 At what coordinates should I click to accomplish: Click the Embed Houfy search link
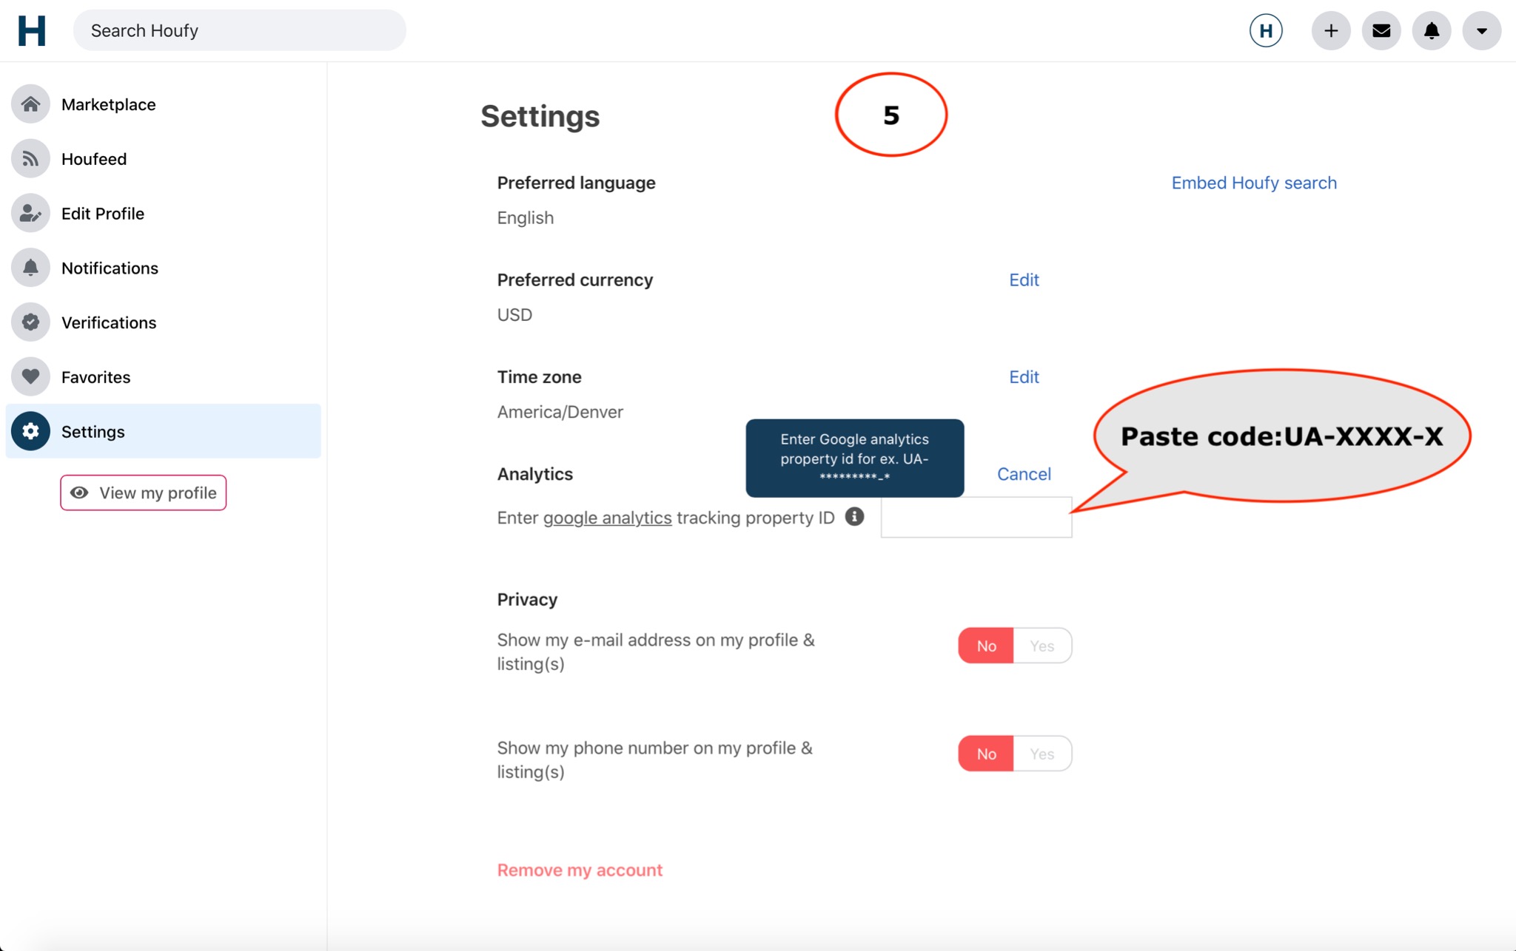[1254, 180]
